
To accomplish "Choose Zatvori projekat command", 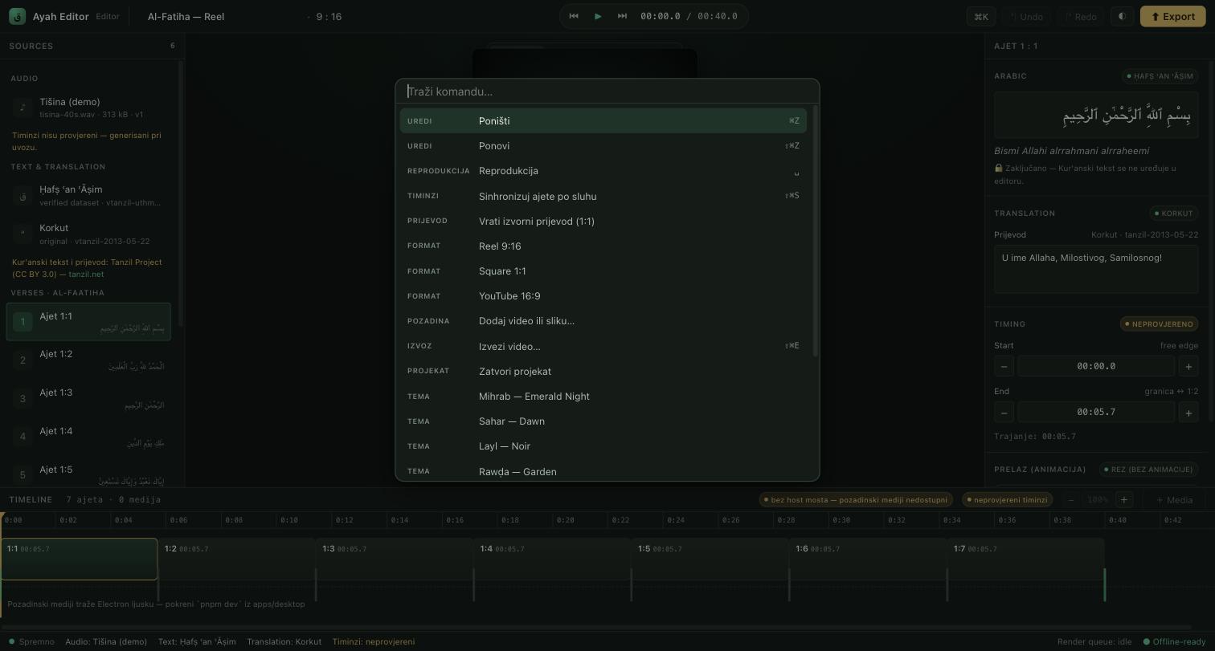I will 603,371.
